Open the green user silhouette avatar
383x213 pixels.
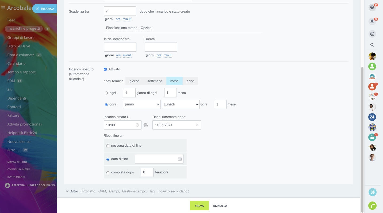372,66
